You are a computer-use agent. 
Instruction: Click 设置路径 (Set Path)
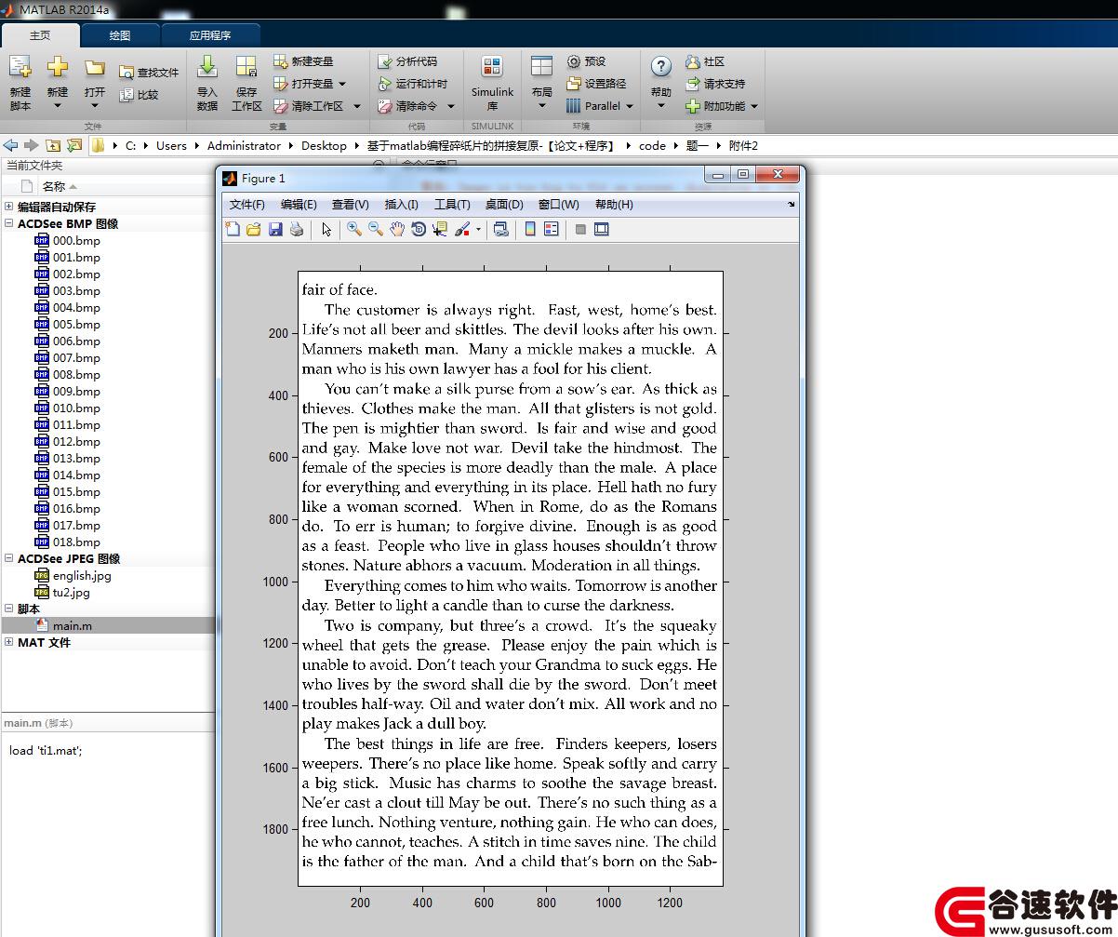tap(596, 84)
